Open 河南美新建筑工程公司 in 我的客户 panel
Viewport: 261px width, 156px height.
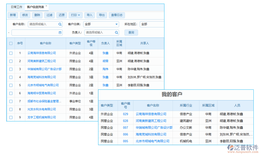(151, 121)
